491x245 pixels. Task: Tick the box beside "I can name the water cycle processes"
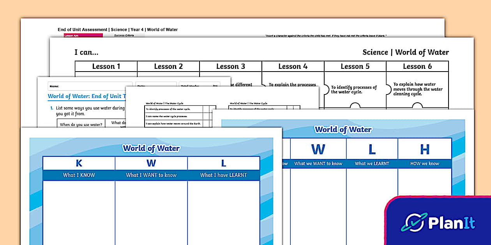pos(205,116)
